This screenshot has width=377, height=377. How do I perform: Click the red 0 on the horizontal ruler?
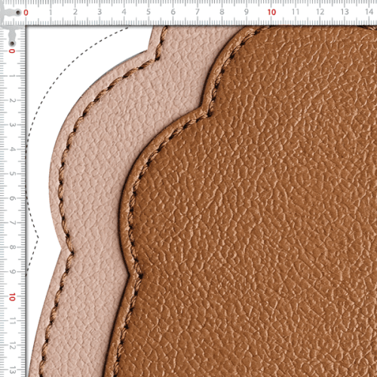tap(26, 13)
